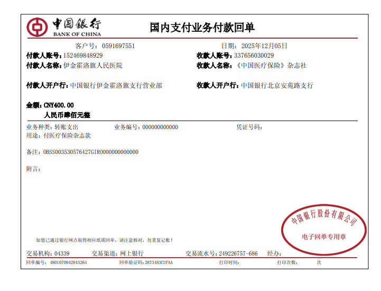The width and height of the screenshot is (381, 291).
Task: Select the remark code starting with OBSS
Action: click(90, 152)
